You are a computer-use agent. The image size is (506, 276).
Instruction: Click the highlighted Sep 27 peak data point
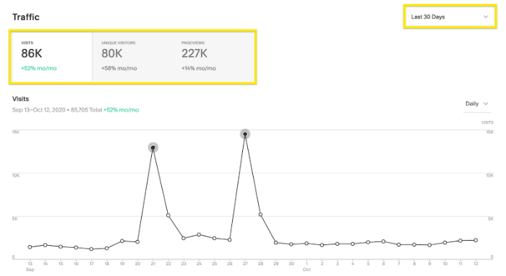[245, 134]
